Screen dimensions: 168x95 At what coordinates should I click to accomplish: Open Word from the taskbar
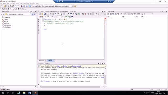pyautogui.click(x=30, y=93)
